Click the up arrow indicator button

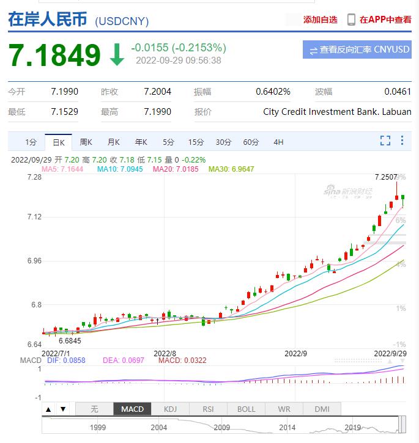pyautogui.click(x=49, y=409)
